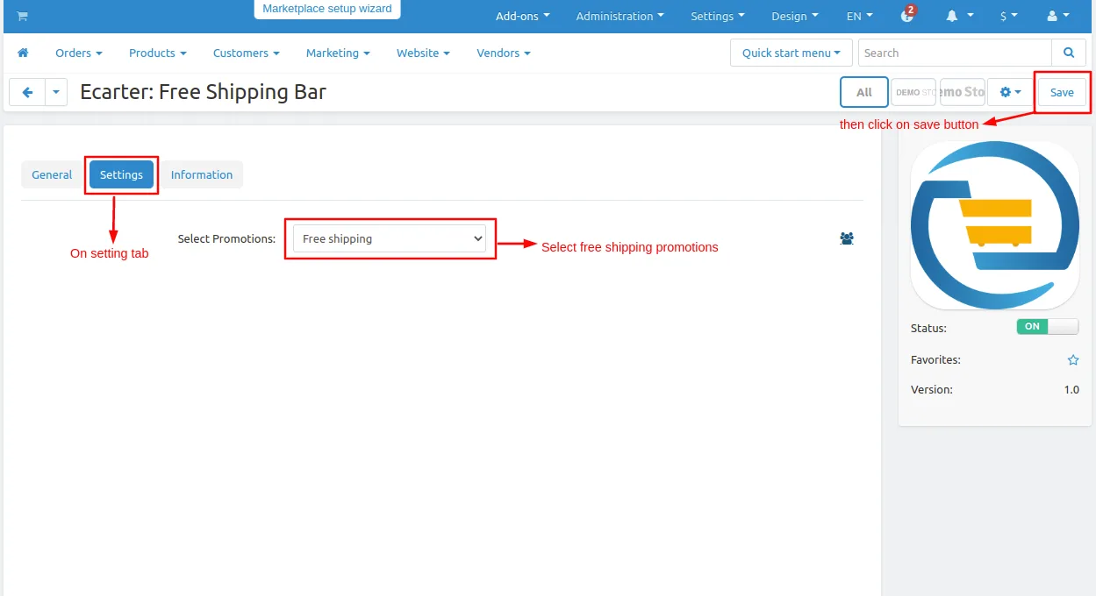
Task: Click the version value 1.0
Action: point(1071,390)
